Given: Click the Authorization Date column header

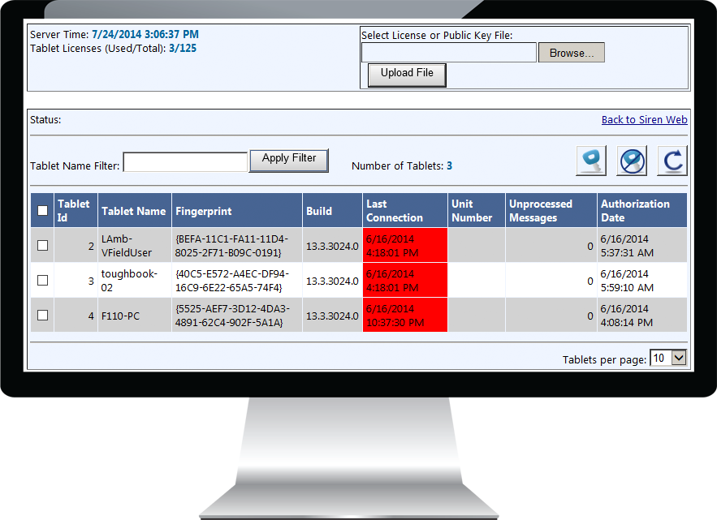Looking at the screenshot, I should [635, 211].
